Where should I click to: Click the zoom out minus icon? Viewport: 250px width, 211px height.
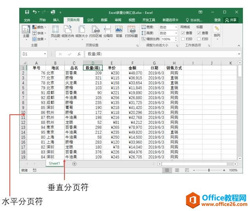(194, 170)
